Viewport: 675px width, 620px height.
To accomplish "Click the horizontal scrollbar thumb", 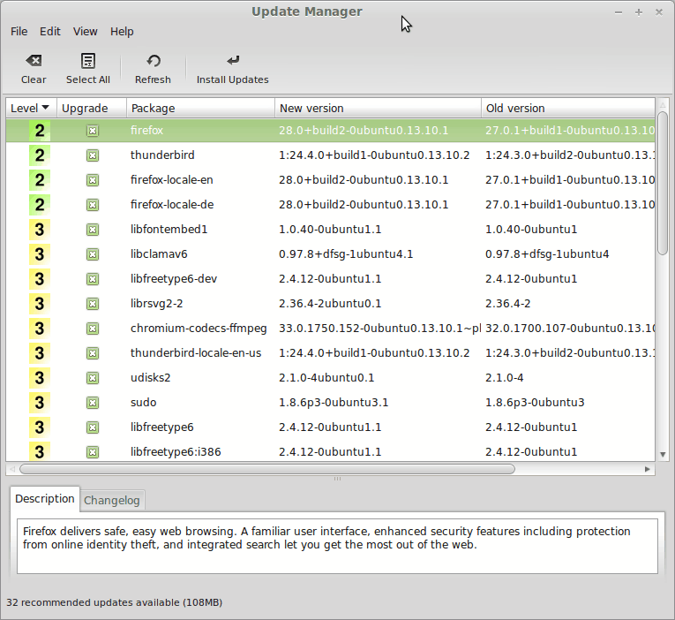I will pyautogui.click(x=266, y=469).
